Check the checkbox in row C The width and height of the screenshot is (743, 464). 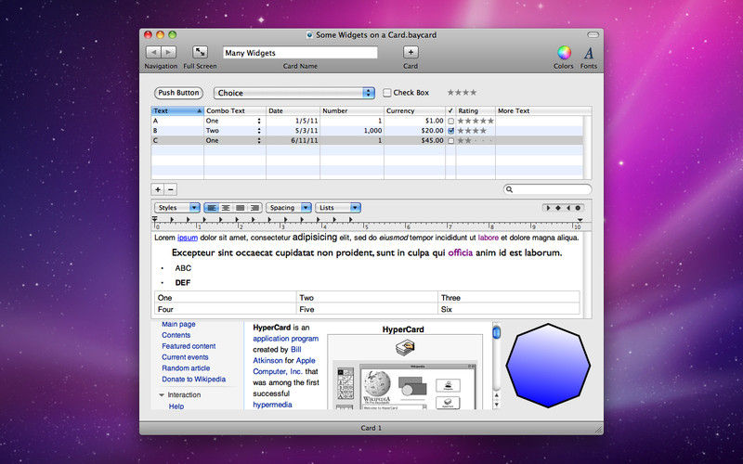click(450, 141)
